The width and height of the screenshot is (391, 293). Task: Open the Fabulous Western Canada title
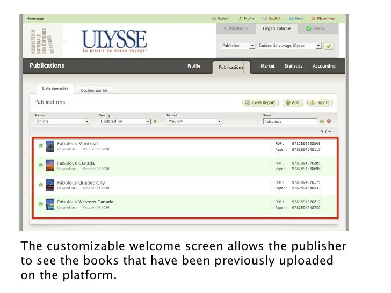click(85, 202)
